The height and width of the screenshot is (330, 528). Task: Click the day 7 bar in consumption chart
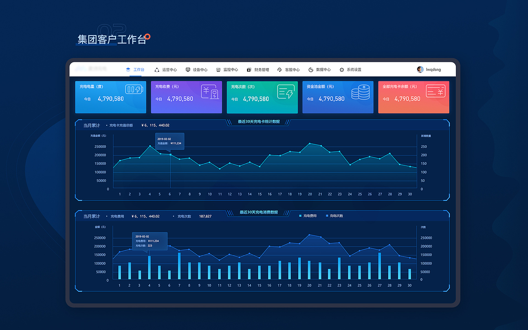(179, 266)
